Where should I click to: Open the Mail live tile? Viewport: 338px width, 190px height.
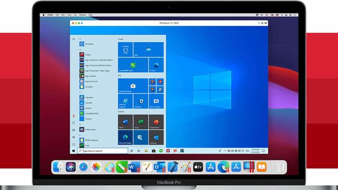pos(148,50)
